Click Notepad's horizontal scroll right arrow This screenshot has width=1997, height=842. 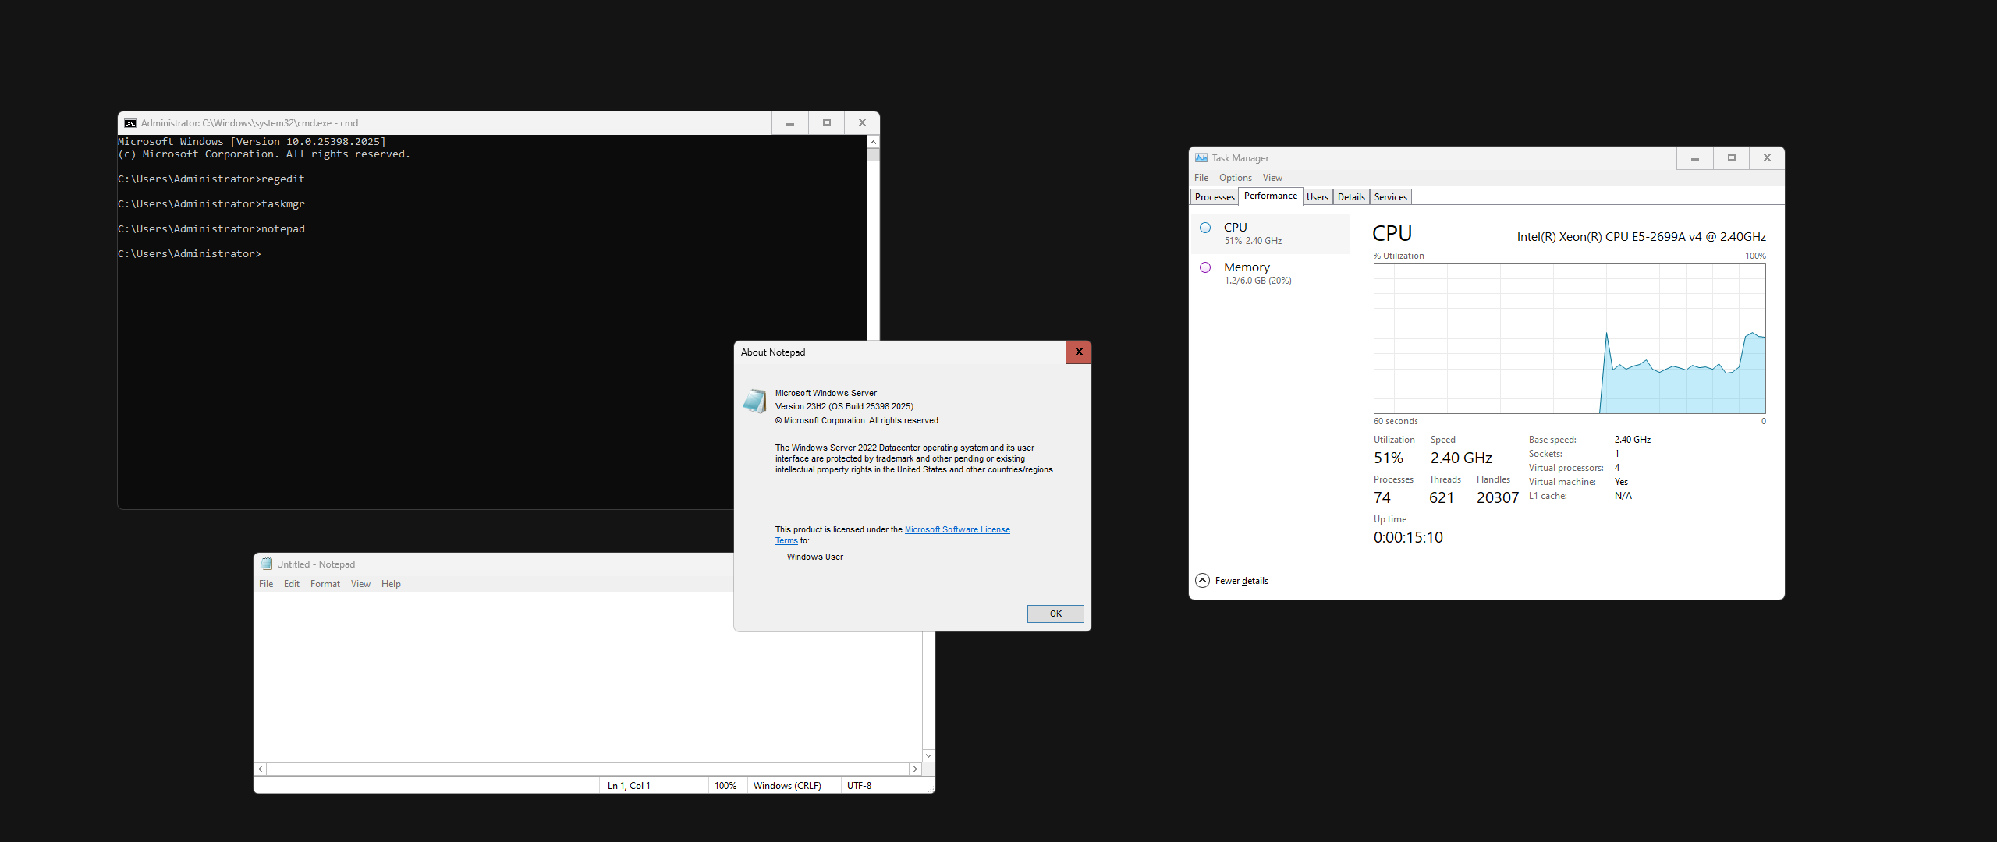point(915,769)
